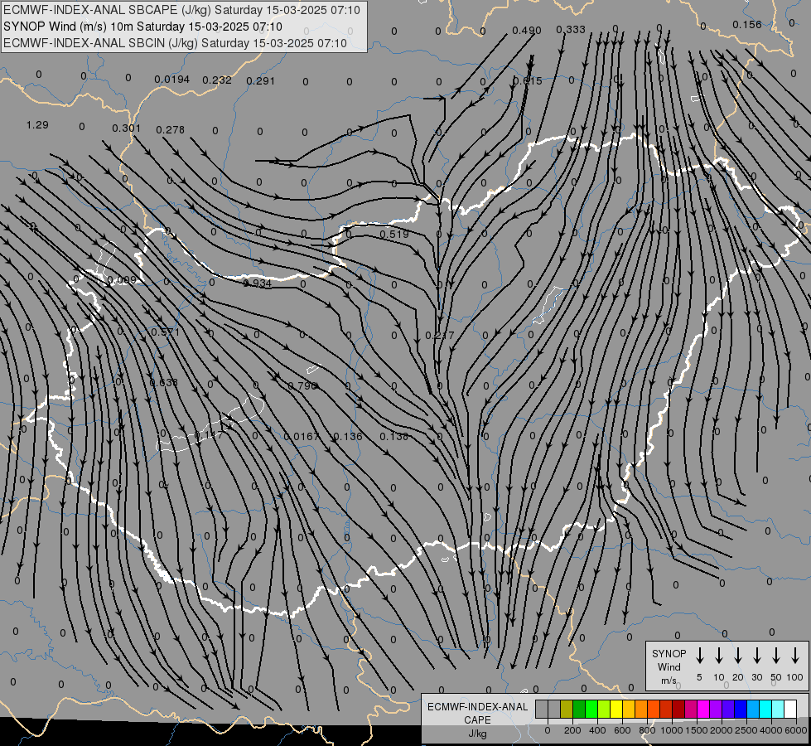Select the olive swatch in CAPE legend
Viewport: 811px width, 746px height.
click(x=567, y=709)
